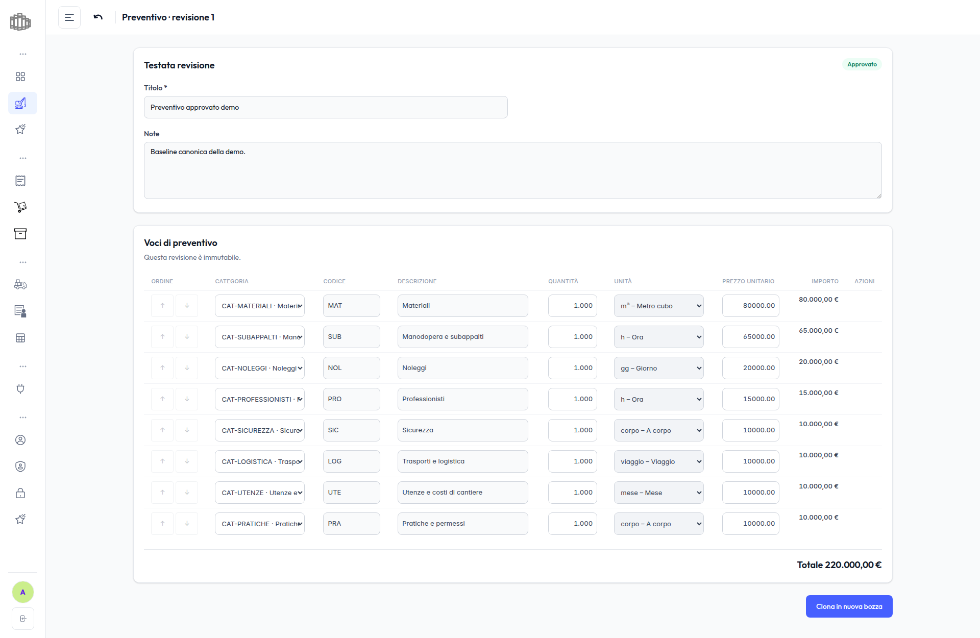The width and height of the screenshot is (980, 638).
Task: Click the undo back arrow in header
Action: (98, 17)
